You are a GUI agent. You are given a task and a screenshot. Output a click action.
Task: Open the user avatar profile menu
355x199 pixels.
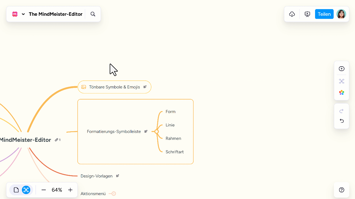(341, 14)
